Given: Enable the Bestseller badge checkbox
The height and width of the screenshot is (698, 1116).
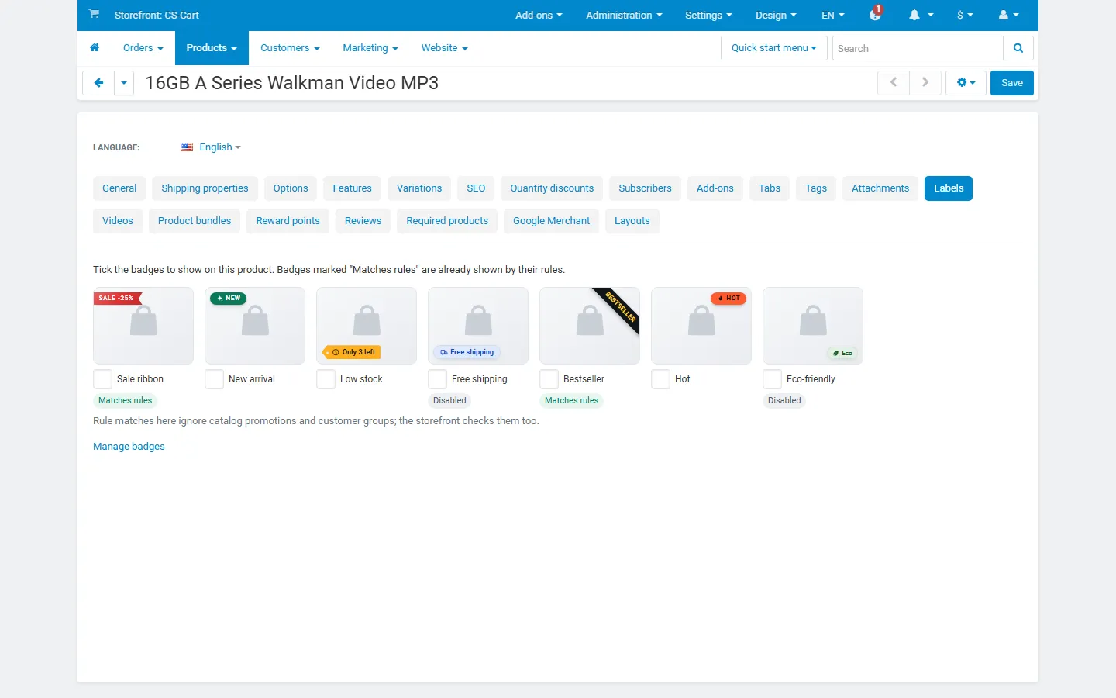Looking at the screenshot, I should [x=549, y=379].
